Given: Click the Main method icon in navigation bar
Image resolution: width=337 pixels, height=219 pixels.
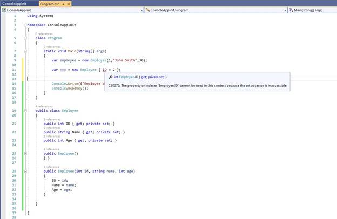Looking at the screenshot, I should (x=291, y=10).
